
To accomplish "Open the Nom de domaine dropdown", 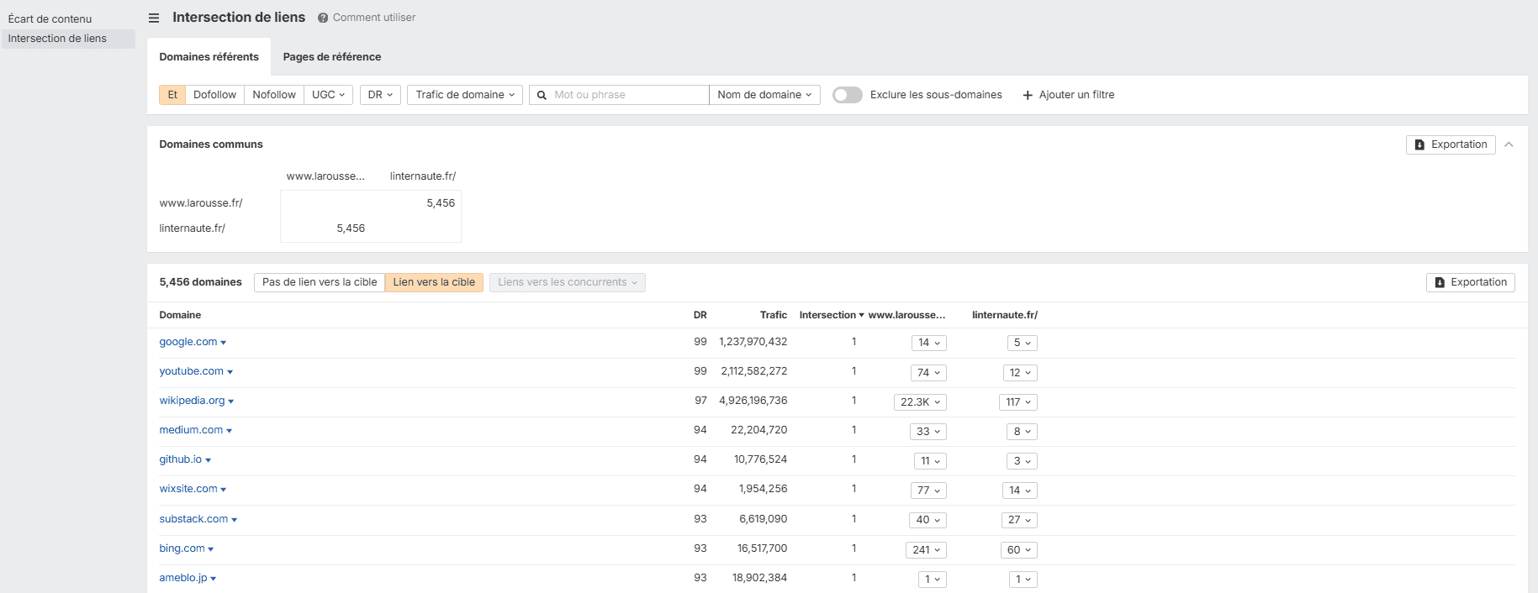I will (x=764, y=95).
